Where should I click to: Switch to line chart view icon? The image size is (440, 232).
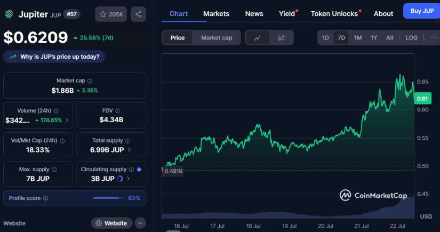(257, 38)
